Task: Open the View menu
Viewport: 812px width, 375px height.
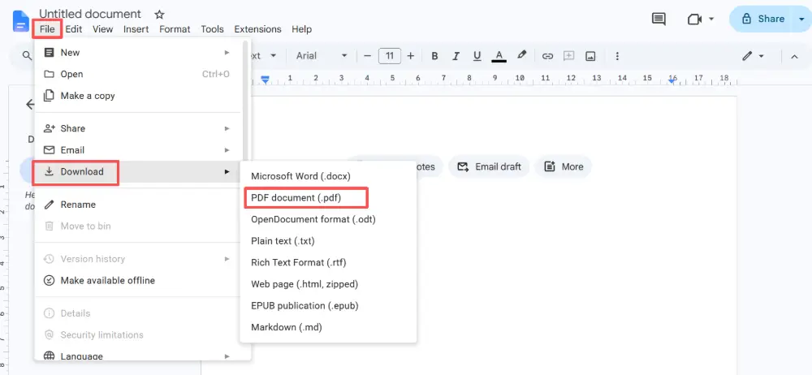Action: (102, 29)
